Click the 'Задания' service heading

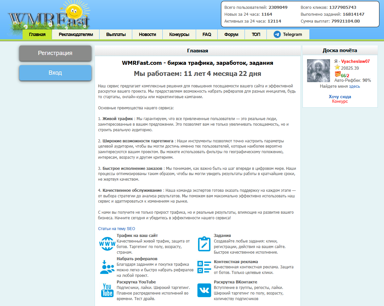[x=222, y=236]
